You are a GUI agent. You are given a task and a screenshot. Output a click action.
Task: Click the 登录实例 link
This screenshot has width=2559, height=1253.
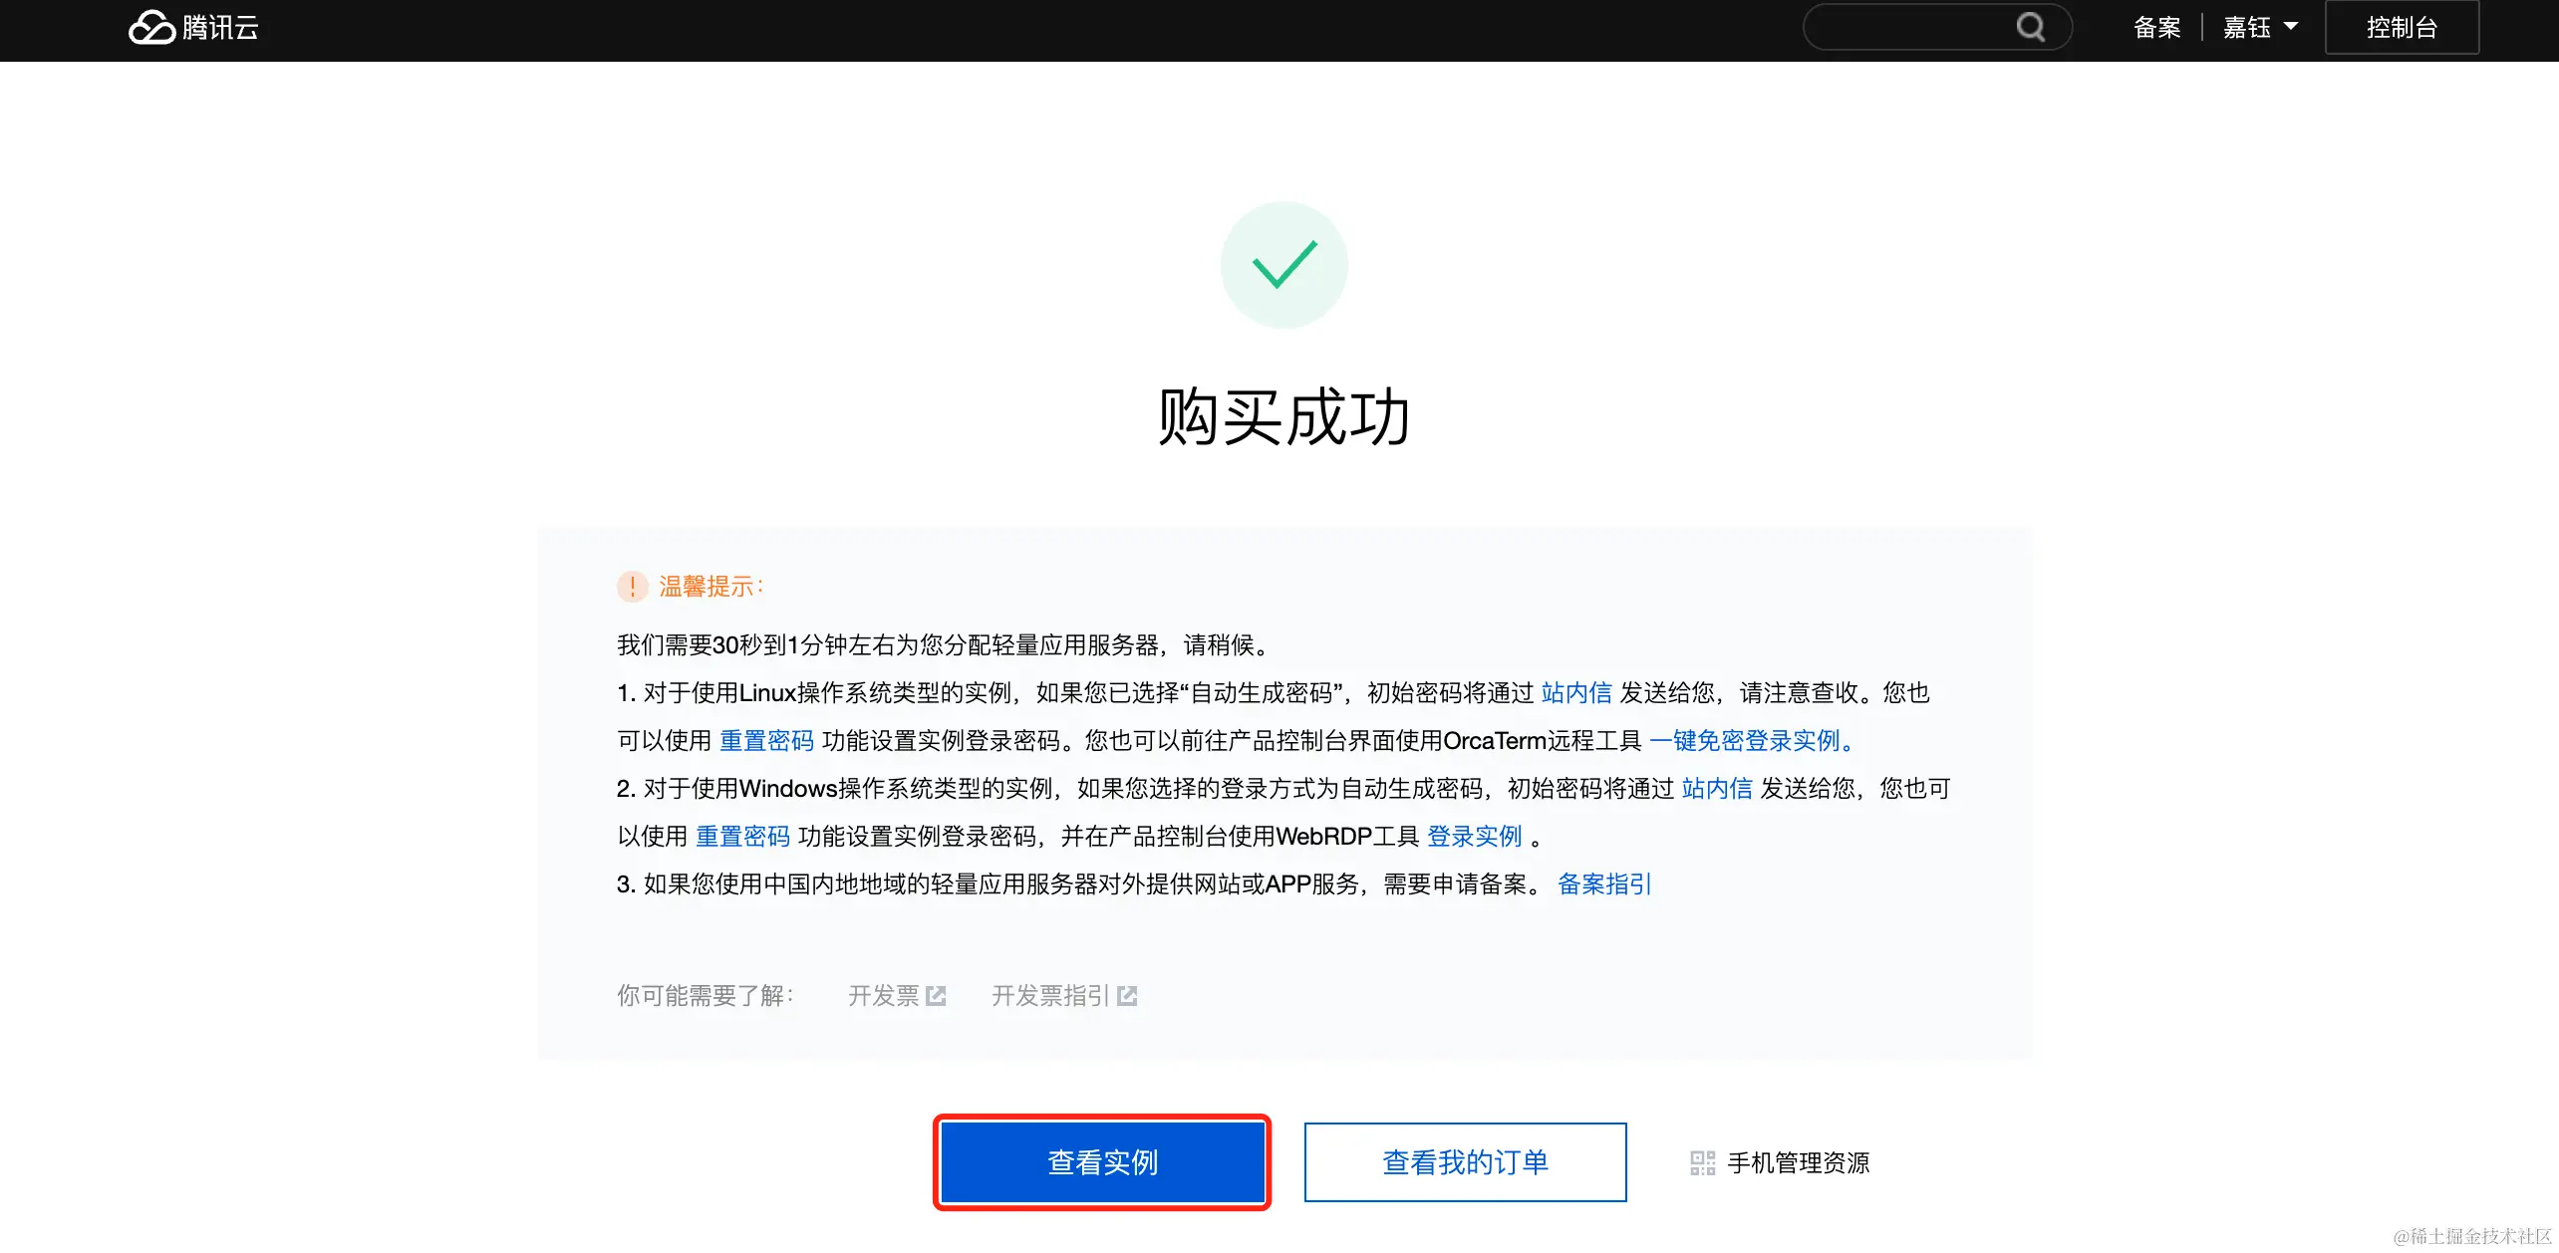[x=1475, y=836]
